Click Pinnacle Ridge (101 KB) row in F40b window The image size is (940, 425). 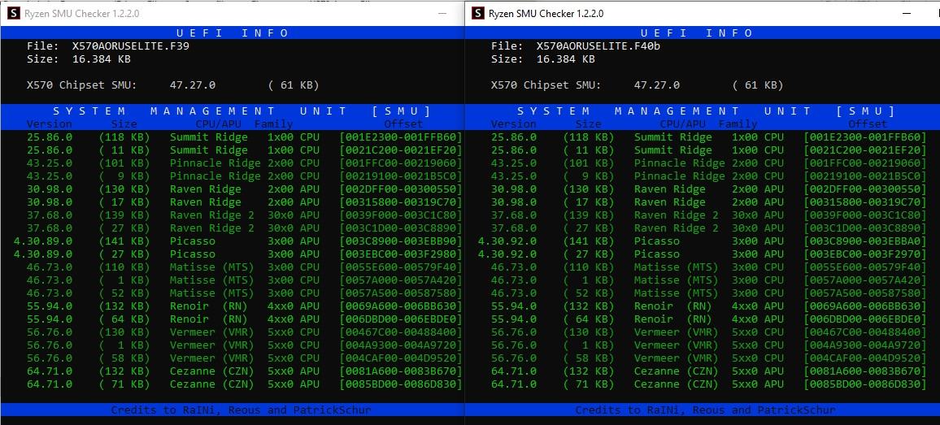point(709,163)
